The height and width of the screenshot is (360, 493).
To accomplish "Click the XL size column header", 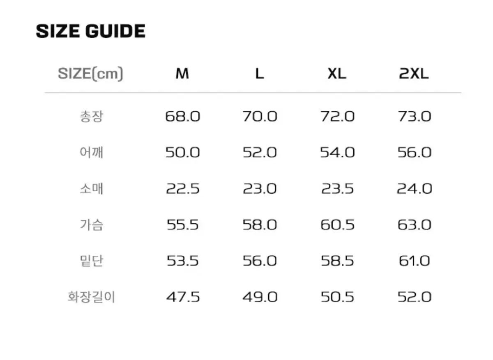I will tap(337, 74).
